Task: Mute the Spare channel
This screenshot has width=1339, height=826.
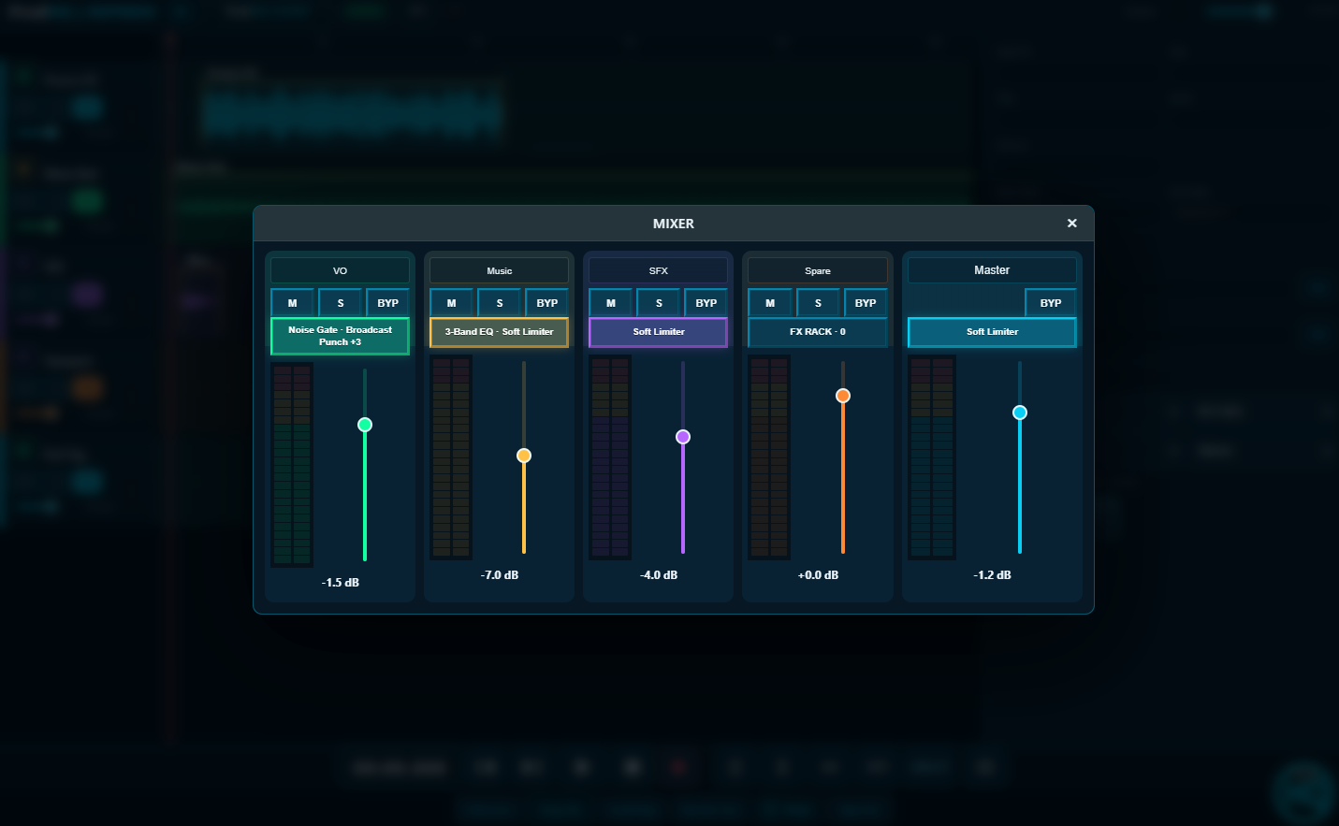Action: click(x=770, y=303)
